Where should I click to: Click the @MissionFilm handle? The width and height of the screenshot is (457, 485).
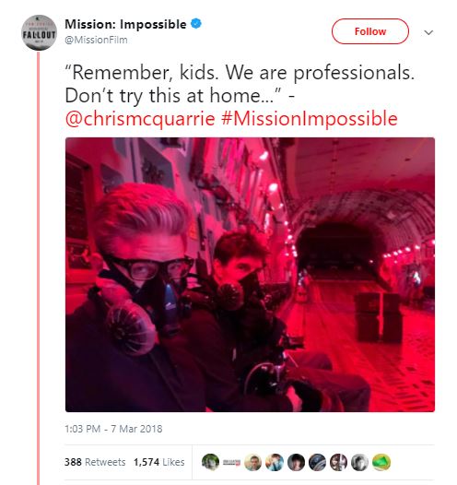point(96,40)
